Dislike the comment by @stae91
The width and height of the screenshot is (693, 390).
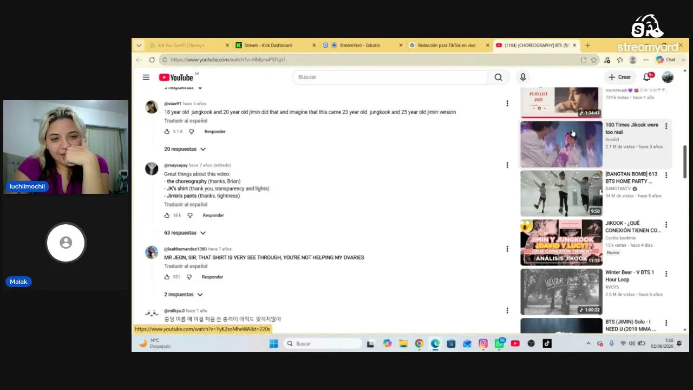click(191, 132)
